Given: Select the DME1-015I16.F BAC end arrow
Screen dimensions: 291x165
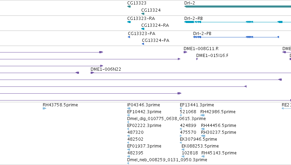Looking at the screenshot, I should coord(197,59).
